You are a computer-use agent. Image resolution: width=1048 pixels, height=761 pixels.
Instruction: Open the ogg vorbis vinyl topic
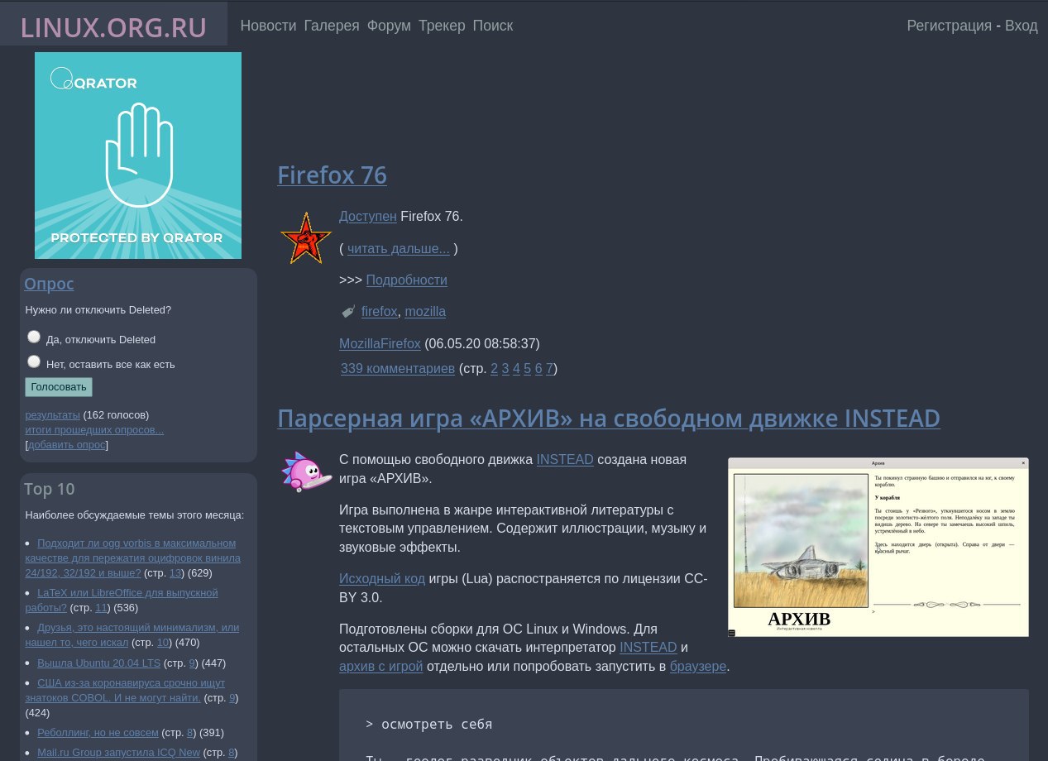tap(133, 558)
